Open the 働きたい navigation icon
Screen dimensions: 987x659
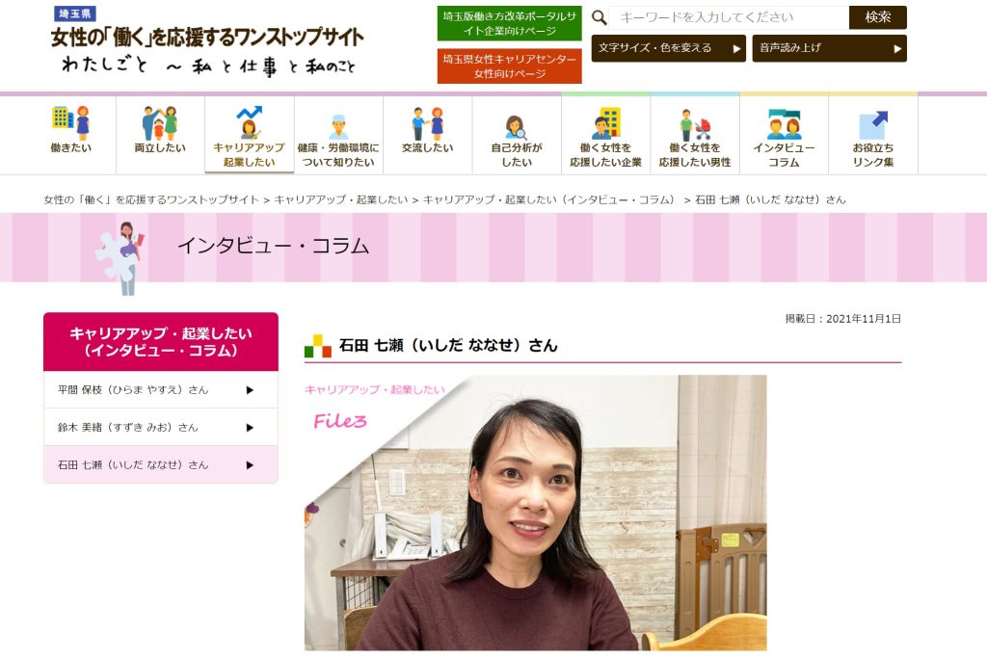[x=70, y=122]
